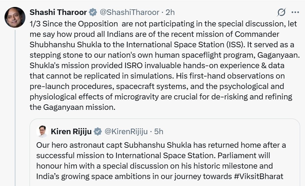Click the thread connector line below avatar
The image size is (305, 186).
tap(15, 104)
